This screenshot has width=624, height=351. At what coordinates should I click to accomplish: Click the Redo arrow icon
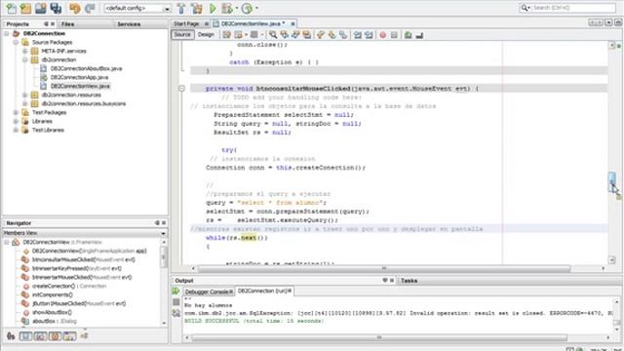click(x=90, y=8)
